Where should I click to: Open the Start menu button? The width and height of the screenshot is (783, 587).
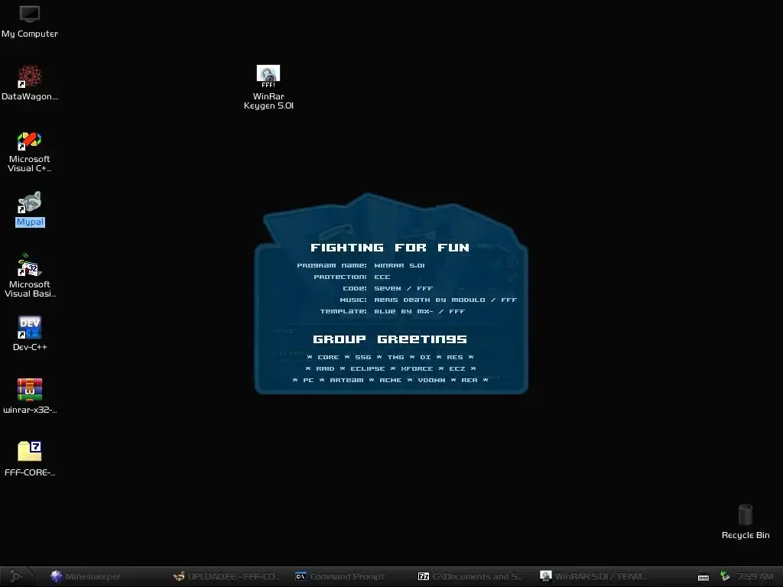(17, 576)
